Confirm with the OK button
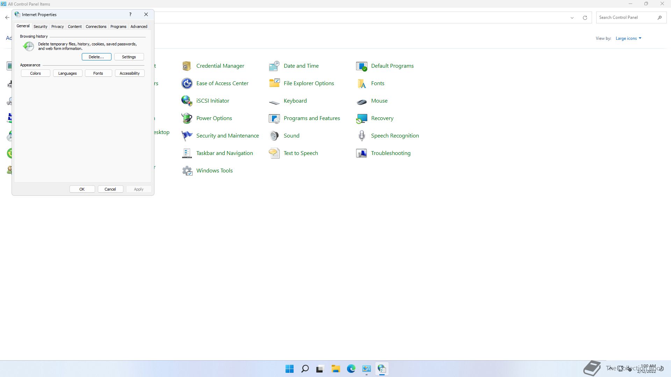The width and height of the screenshot is (671, 377). tap(82, 189)
